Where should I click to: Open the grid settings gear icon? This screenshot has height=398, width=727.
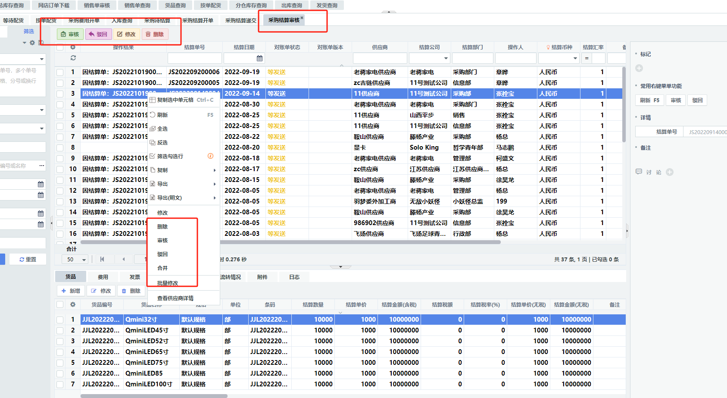click(73, 47)
